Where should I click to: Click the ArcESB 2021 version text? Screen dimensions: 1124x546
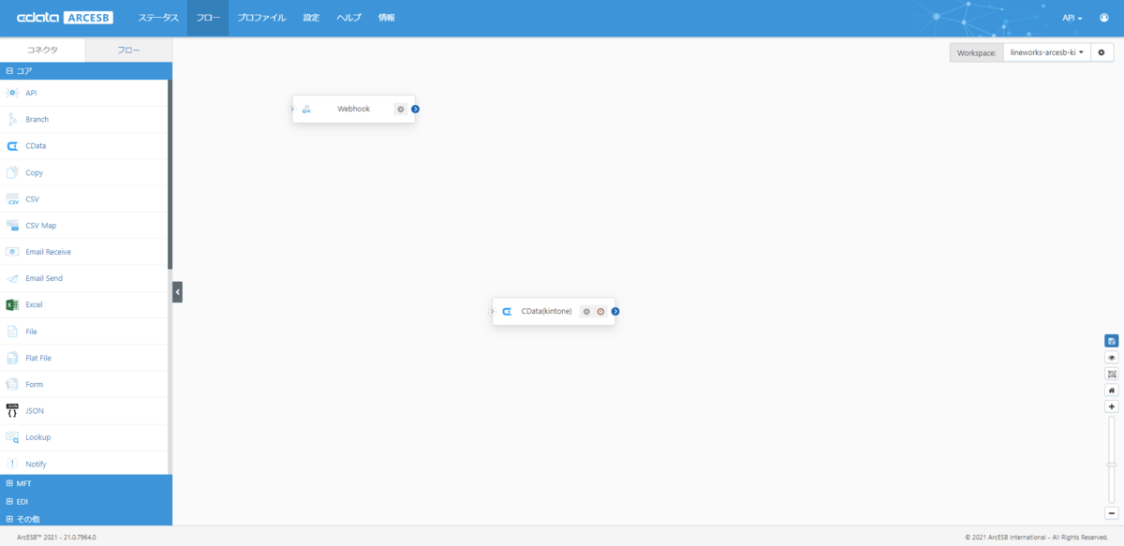click(x=56, y=537)
